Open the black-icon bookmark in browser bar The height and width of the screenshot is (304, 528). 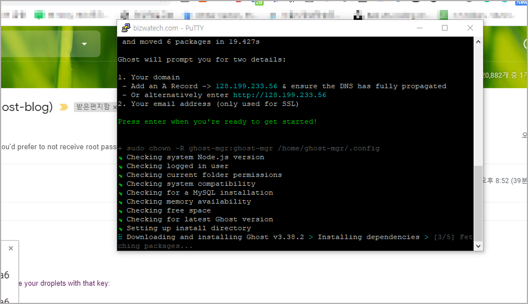pos(358,15)
